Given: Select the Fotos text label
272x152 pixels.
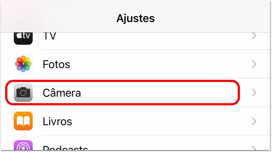Looking at the screenshot, I should click(56, 64).
